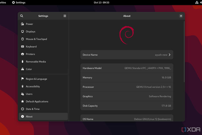Click the About info icon
The height and width of the screenshot is (135, 202).
tap(23, 117)
